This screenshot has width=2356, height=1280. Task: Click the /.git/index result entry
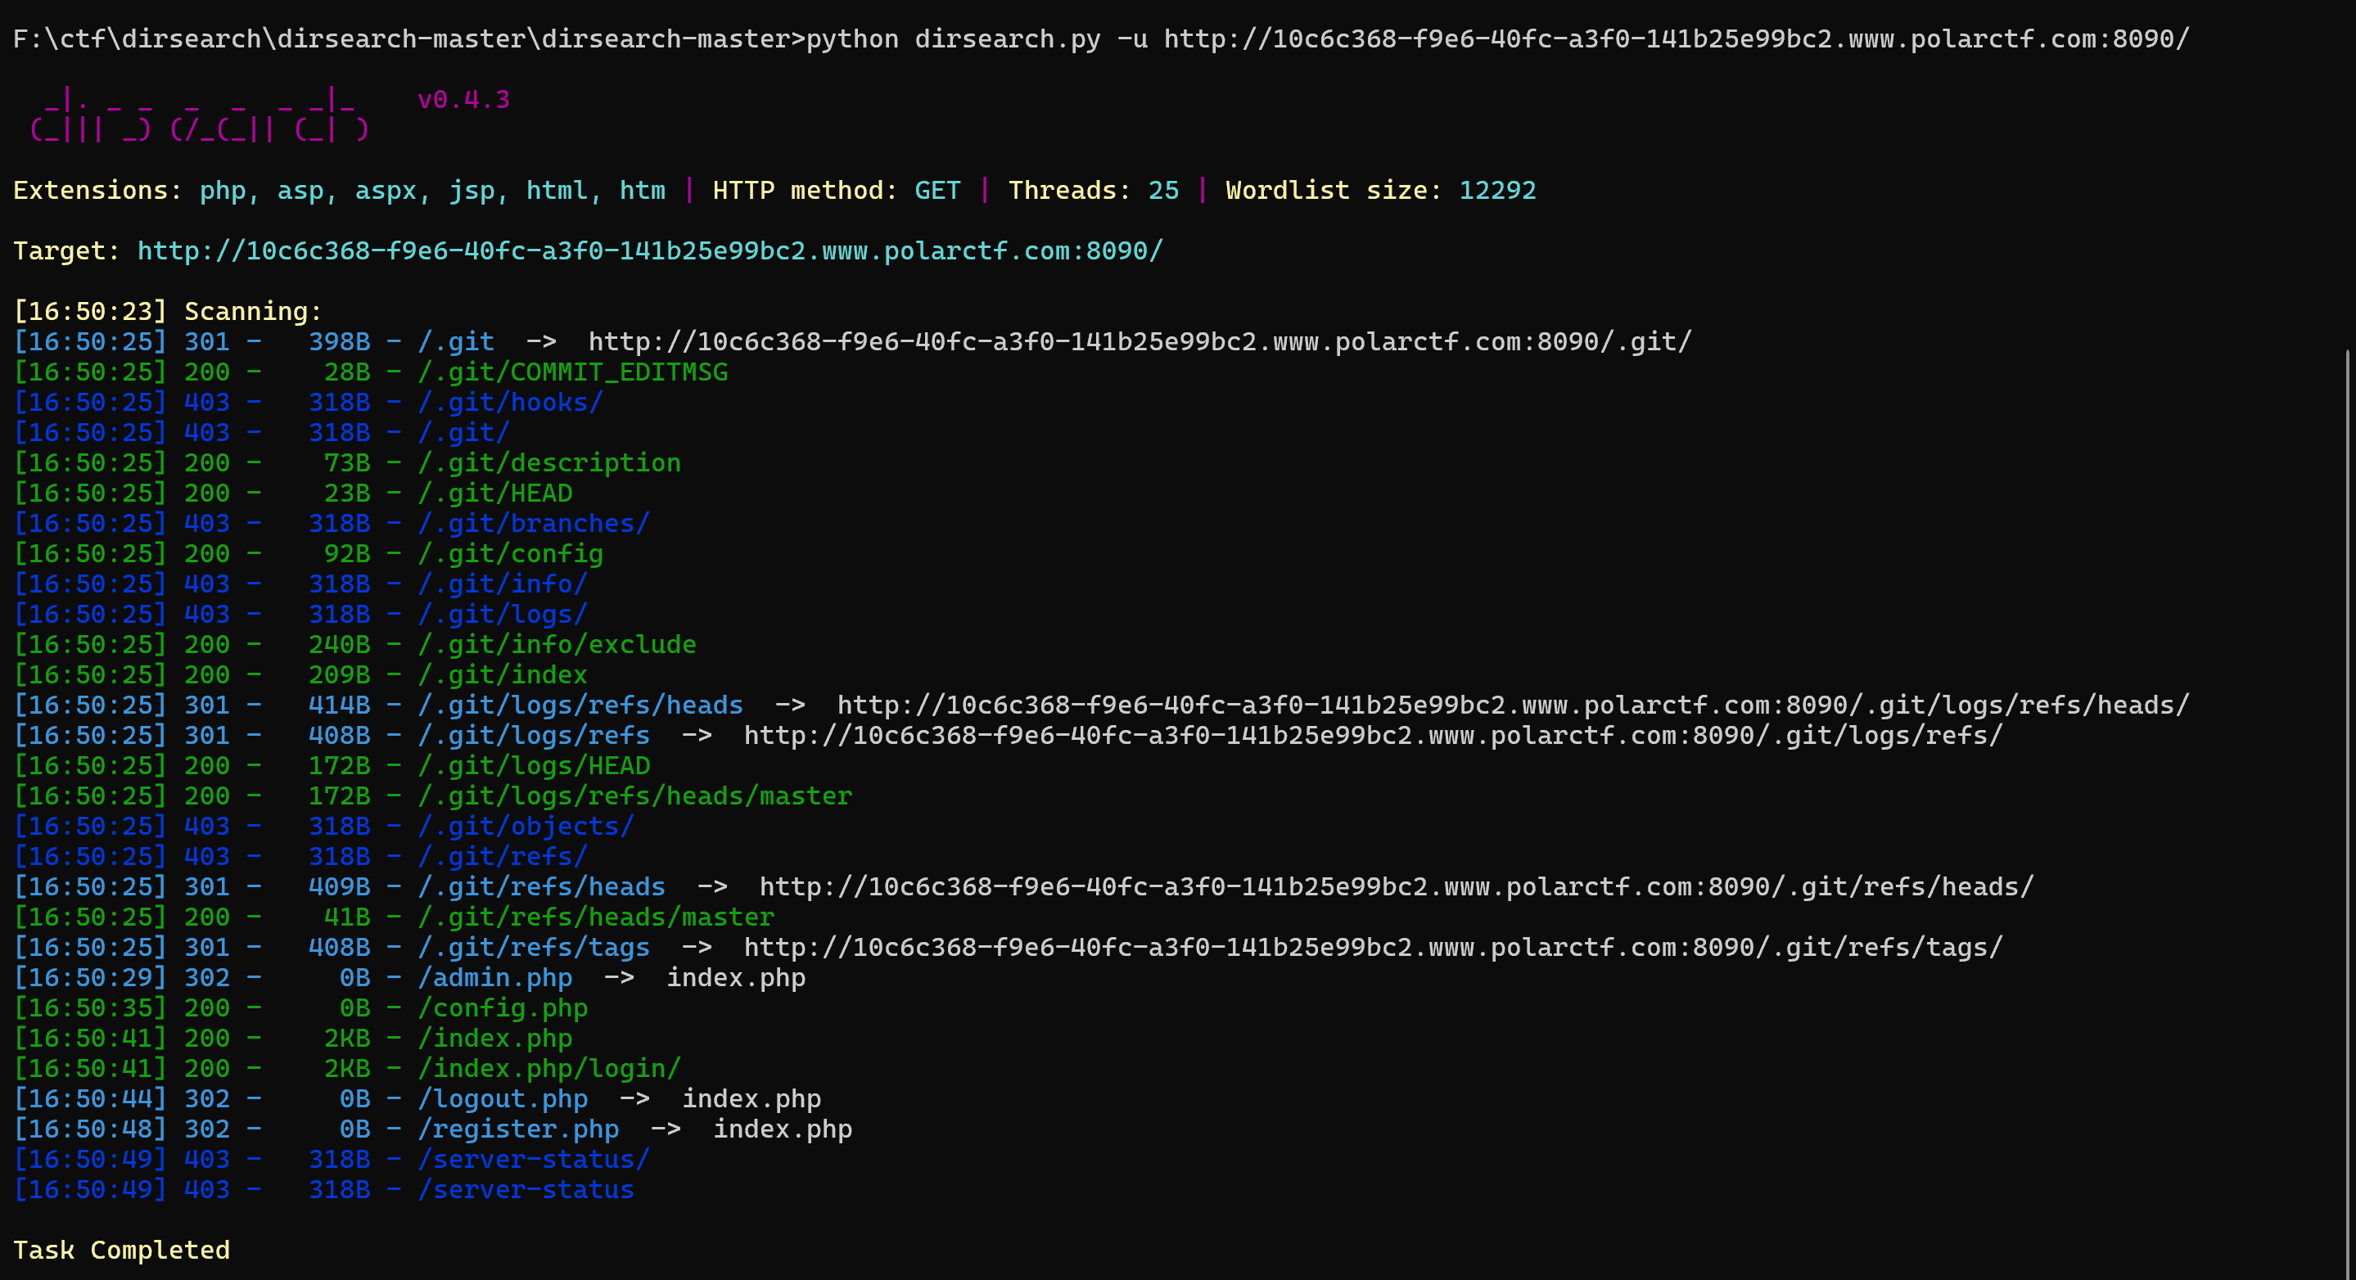[x=502, y=674]
